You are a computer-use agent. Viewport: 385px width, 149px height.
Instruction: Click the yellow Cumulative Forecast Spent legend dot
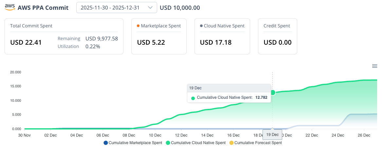point(231,143)
